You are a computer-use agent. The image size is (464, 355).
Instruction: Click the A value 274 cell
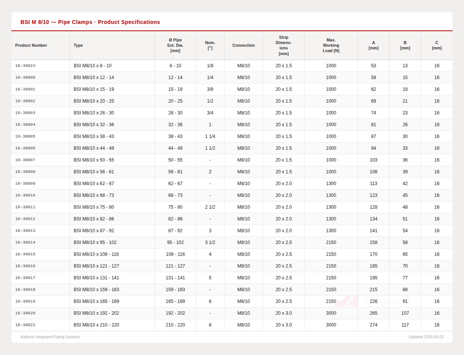click(x=373, y=325)
